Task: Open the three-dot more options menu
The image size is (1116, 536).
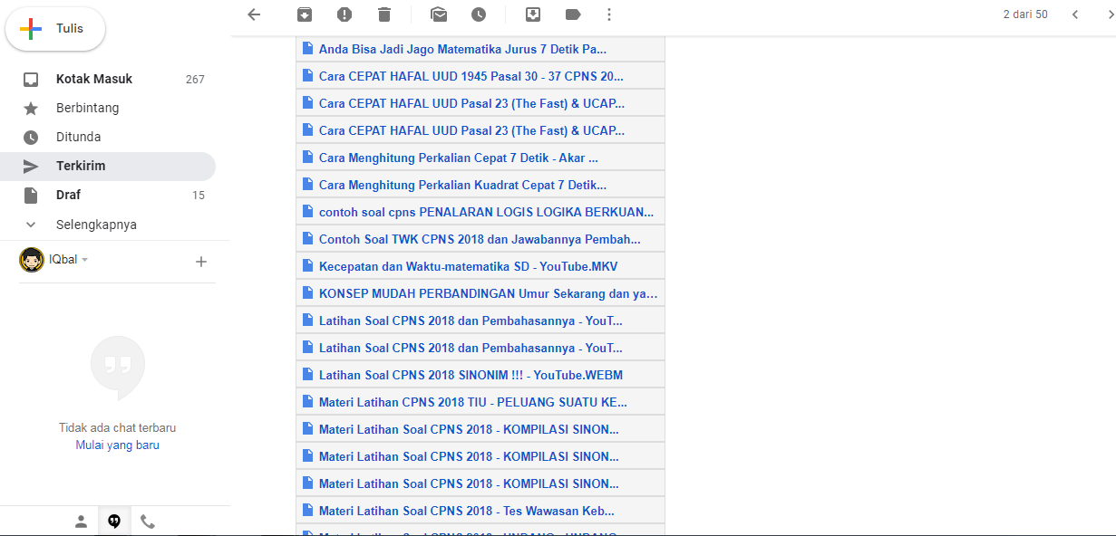Action: pos(608,14)
